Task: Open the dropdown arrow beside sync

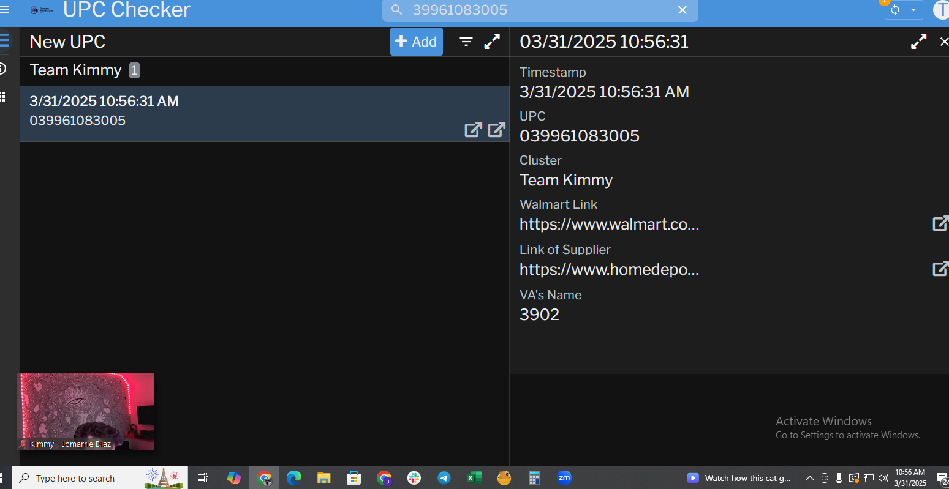Action: click(913, 10)
